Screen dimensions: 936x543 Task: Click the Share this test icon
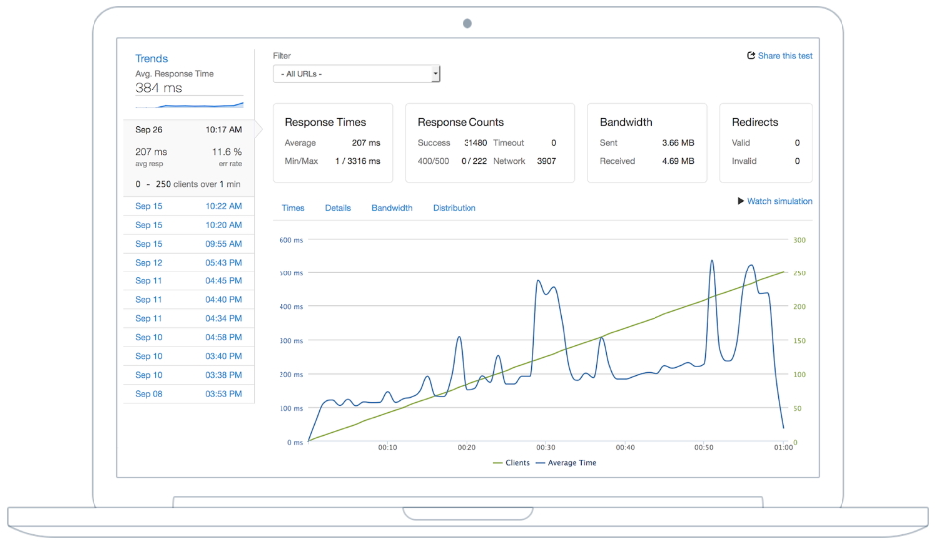pos(751,56)
